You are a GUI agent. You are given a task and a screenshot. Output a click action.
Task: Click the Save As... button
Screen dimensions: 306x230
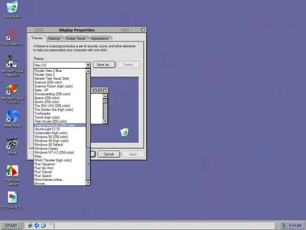104,65
